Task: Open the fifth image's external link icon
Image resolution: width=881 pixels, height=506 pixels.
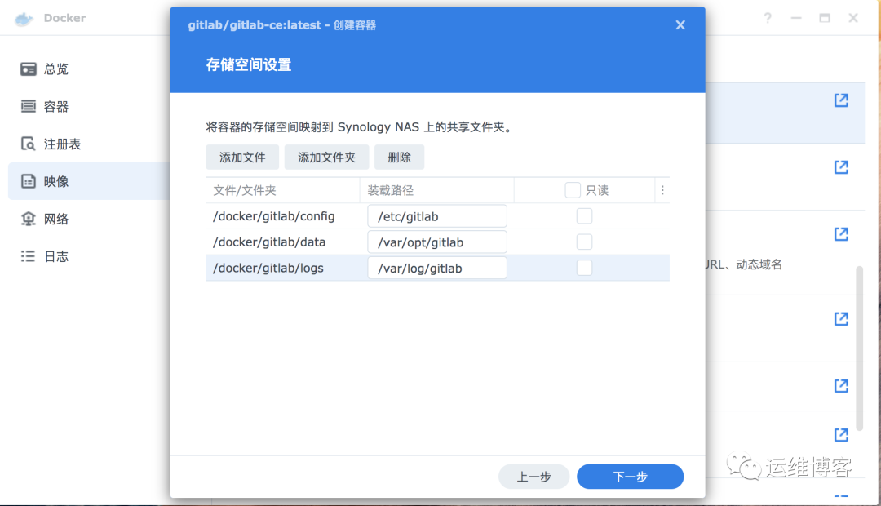Action: click(x=841, y=386)
